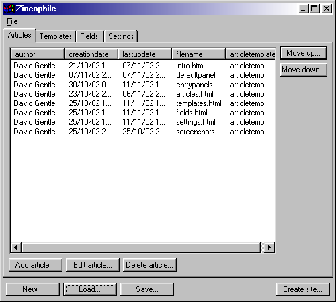Click the list's right scroll arrow
This screenshot has width=336, height=302.
tap(269, 248)
